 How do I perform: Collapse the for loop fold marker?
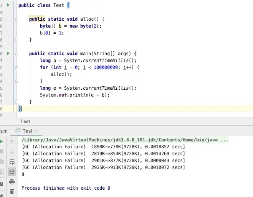(x=17, y=67)
